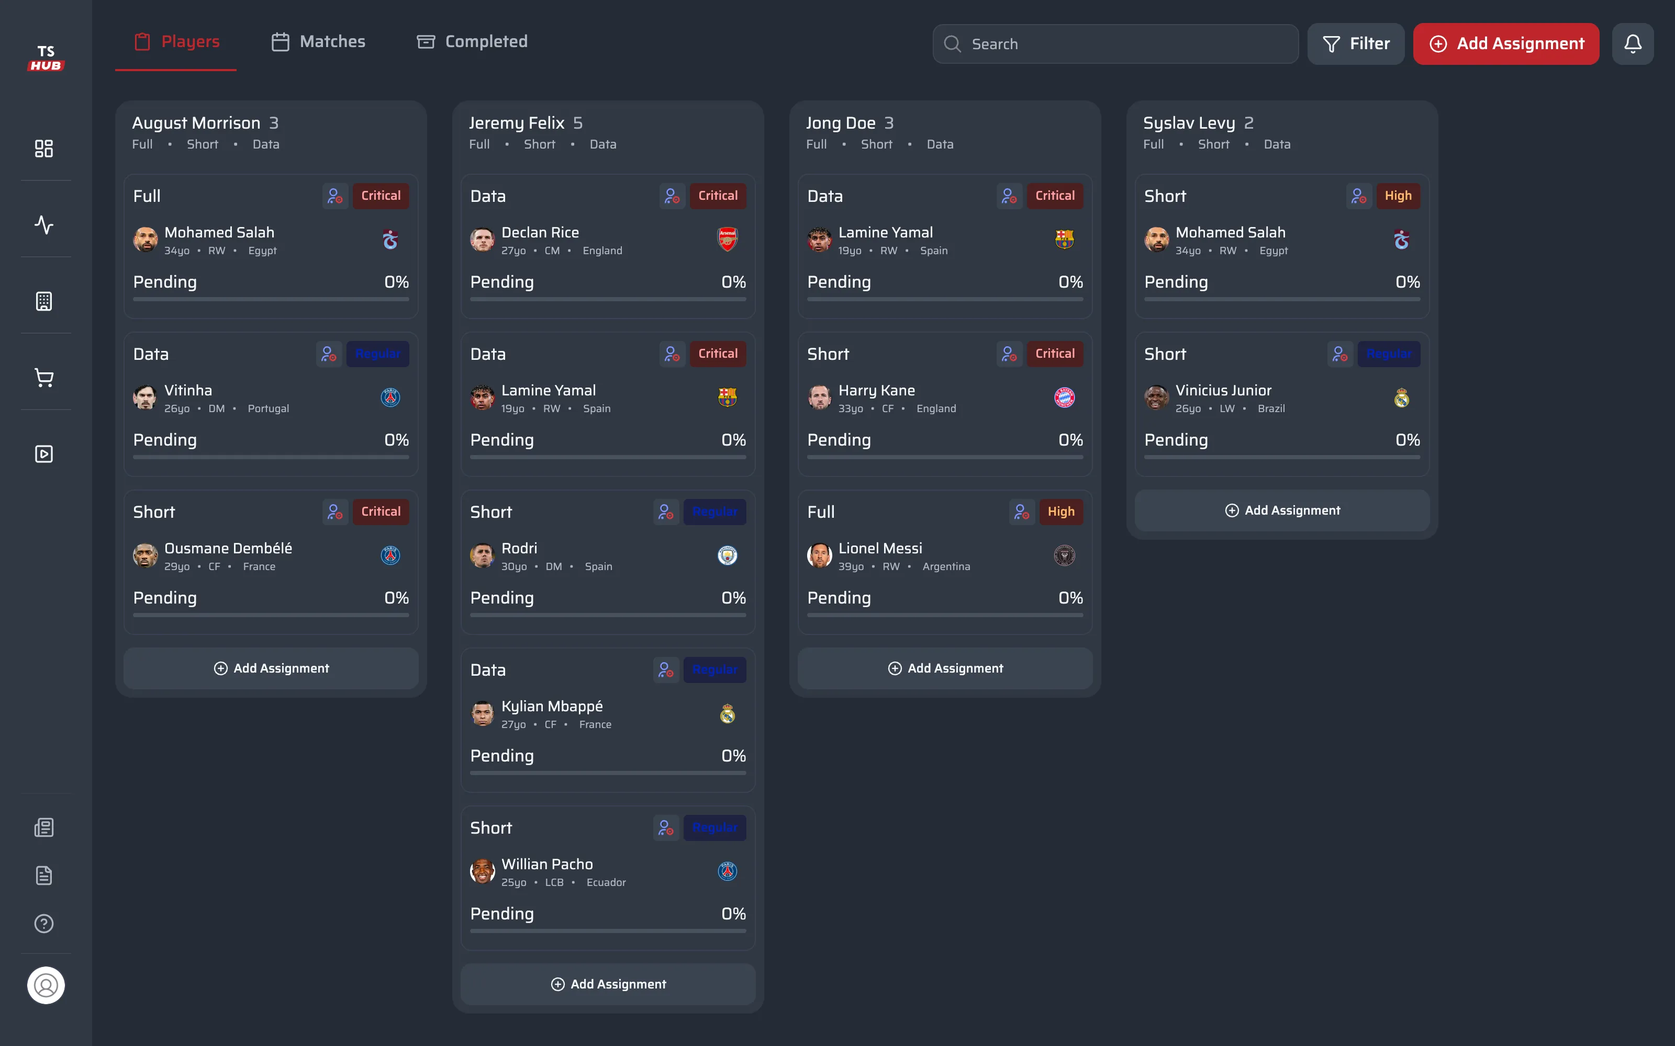Click the calculator icon in sidebar
Screen dimensions: 1675x1046
pos(44,302)
